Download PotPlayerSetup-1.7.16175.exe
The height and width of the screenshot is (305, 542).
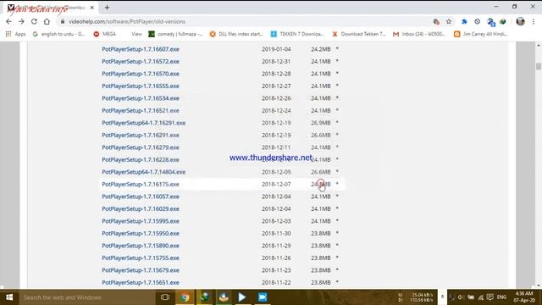(141, 184)
